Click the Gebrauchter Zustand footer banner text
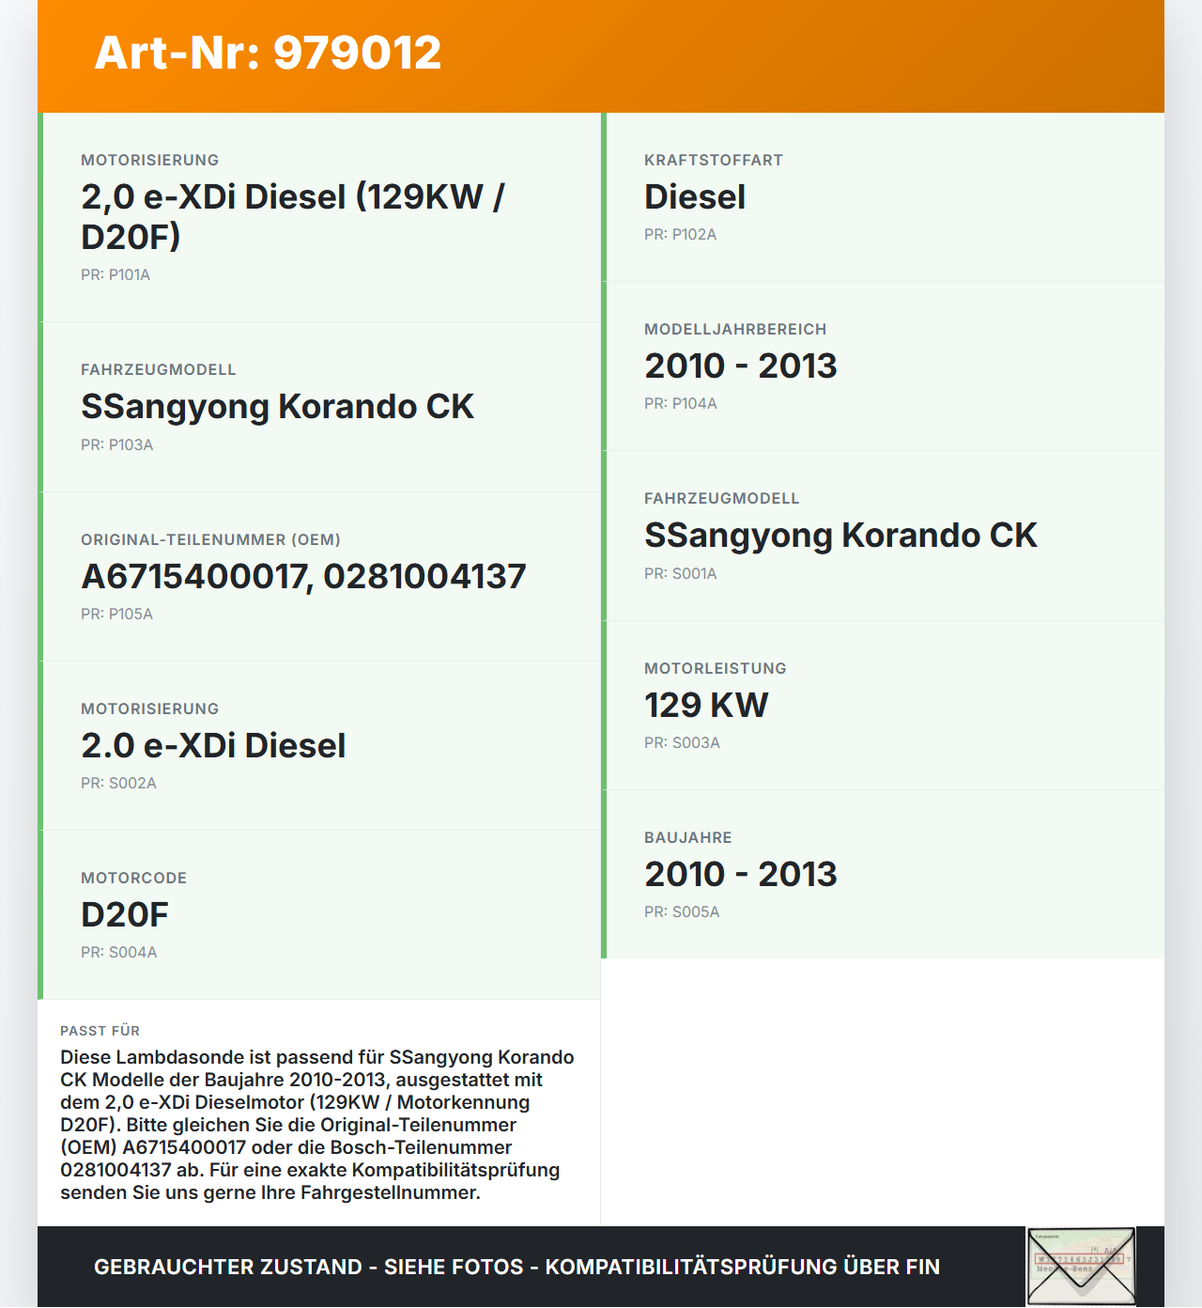This screenshot has width=1202, height=1308. tap(516, 1267)
